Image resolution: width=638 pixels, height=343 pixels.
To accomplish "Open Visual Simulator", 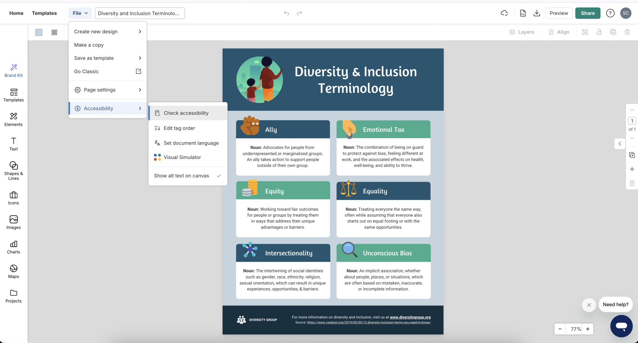I will pyautogui.click(x=188, y=157).
